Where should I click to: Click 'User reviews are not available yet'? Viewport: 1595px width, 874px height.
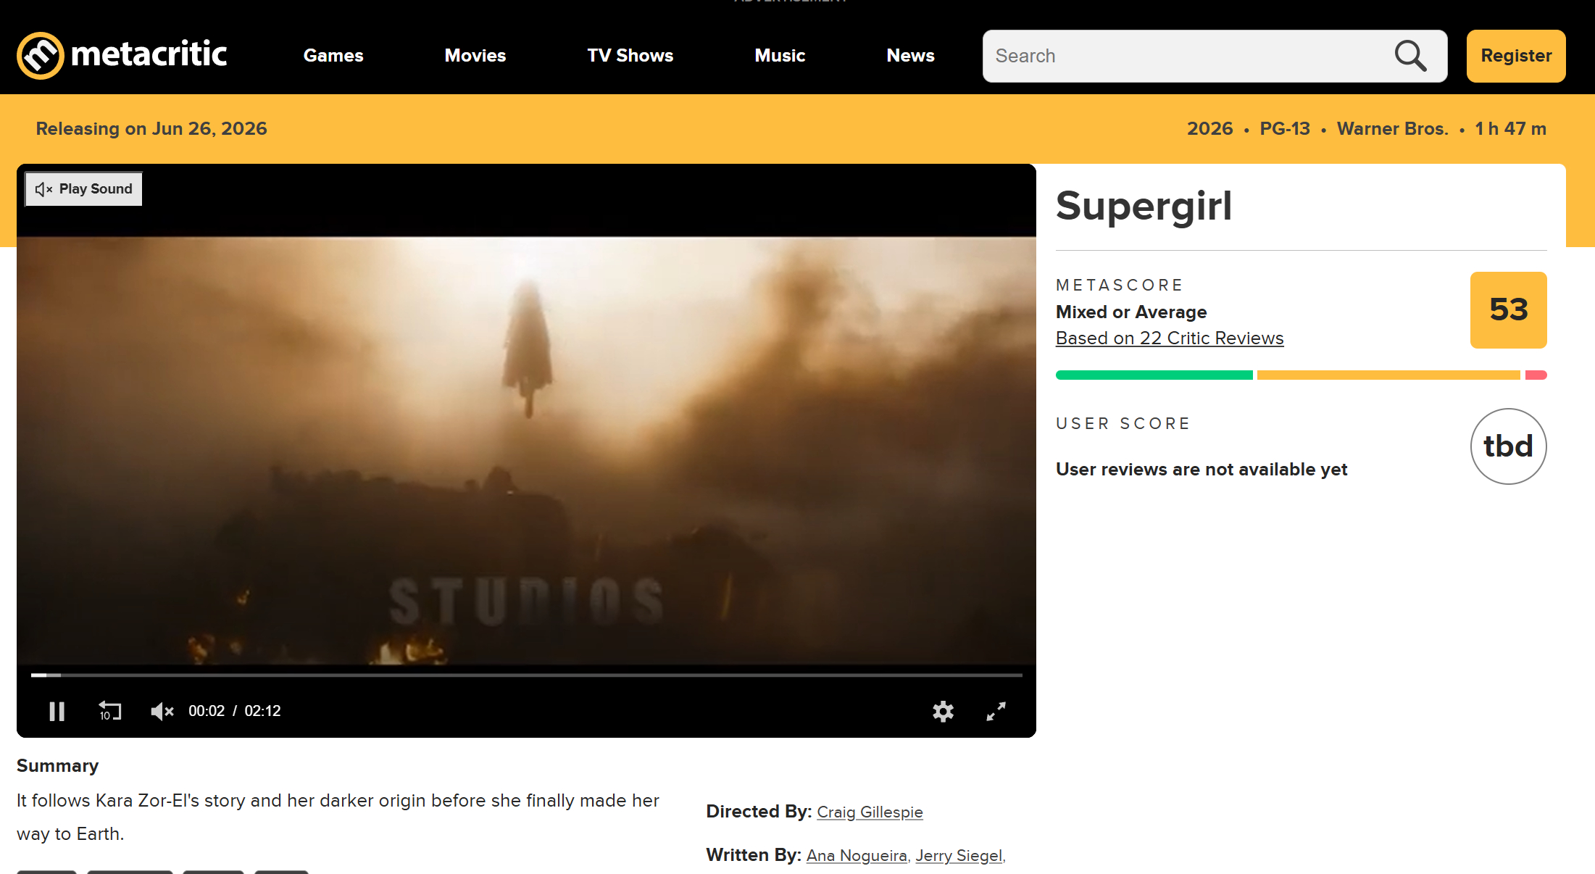pyautogui.click(x=1202, y=470)
